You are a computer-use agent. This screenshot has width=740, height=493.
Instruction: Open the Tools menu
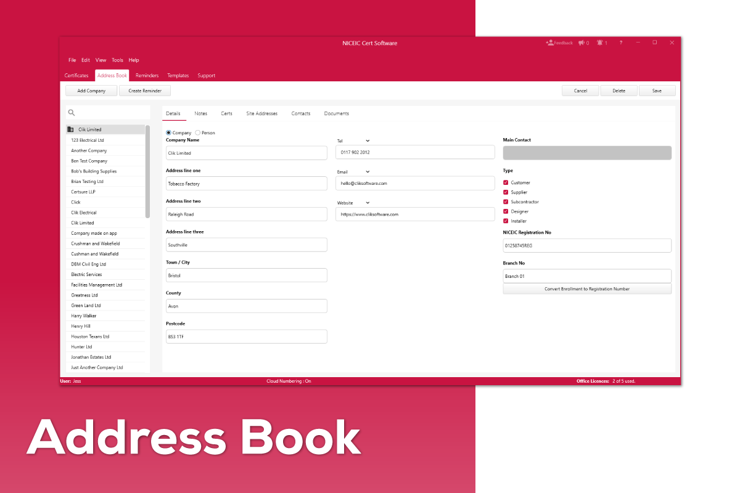point(117,60)
